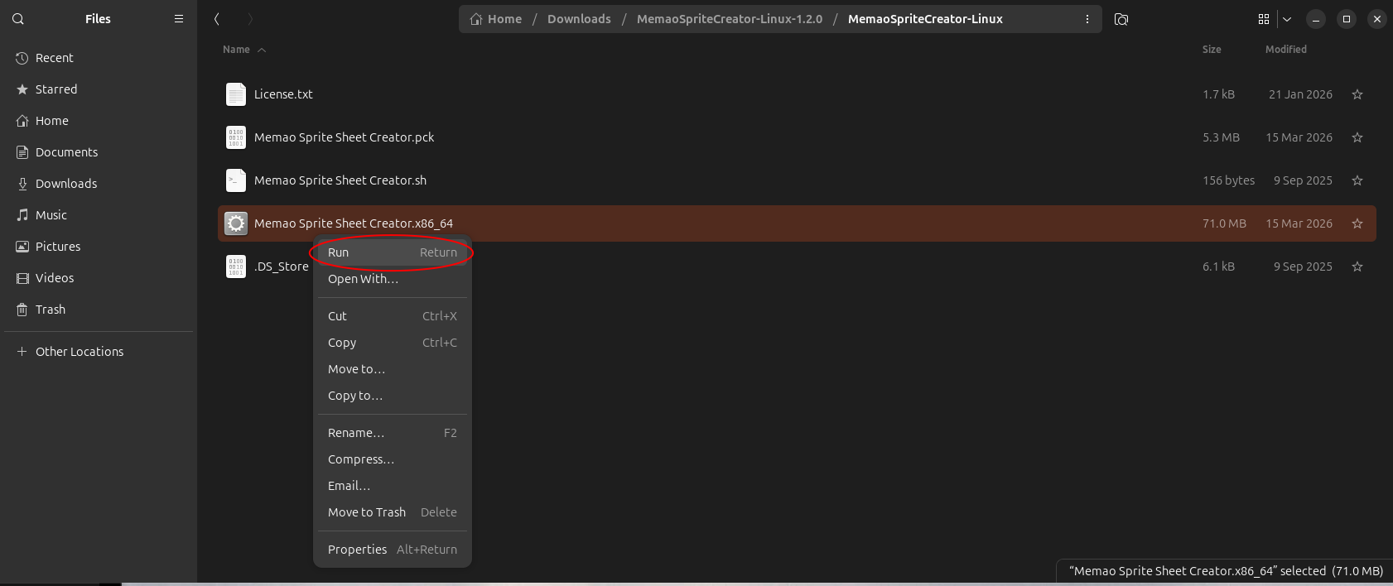Click the search-folder icon beside the path bar
This screenshot has width=1393, height=586.
[x=1121, y=19]
